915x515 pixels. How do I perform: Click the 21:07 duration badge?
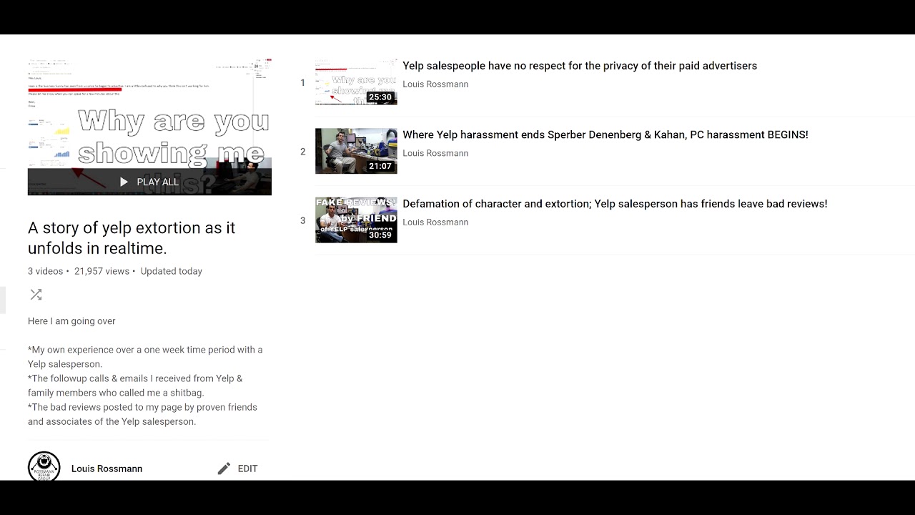pos(380,166)
